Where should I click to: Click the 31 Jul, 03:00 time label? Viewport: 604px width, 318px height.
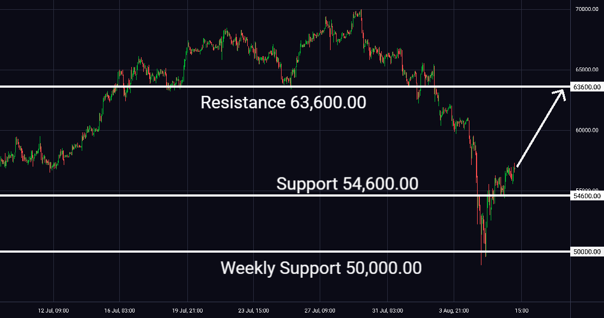coord(388,310)
